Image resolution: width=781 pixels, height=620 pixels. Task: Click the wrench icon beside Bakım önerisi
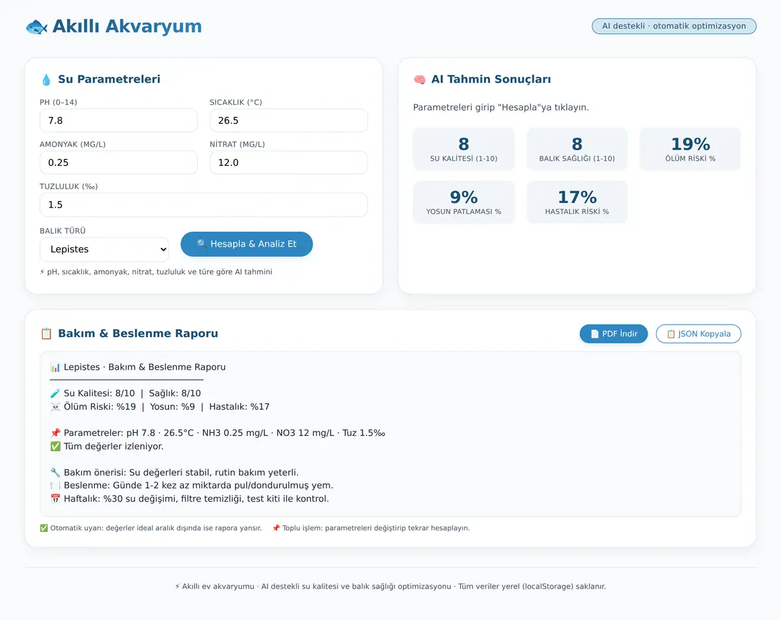[55, 472]
